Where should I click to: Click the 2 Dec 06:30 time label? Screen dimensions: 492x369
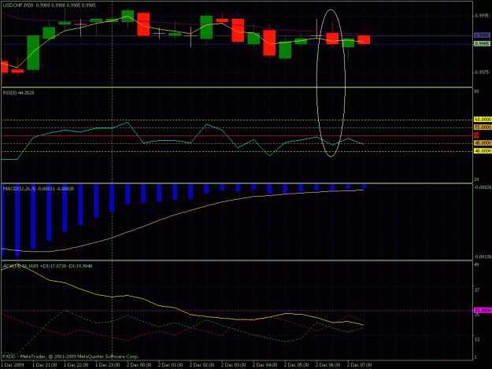pyautogui.click(x=328, y=365)
